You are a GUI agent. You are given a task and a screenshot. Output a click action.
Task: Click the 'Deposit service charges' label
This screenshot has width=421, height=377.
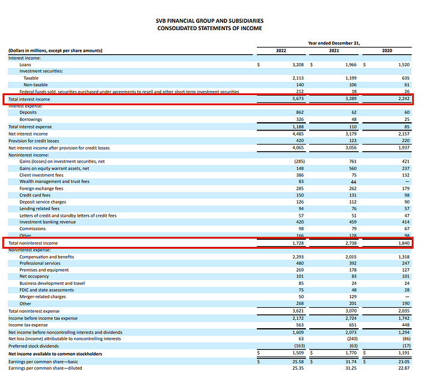43,202
